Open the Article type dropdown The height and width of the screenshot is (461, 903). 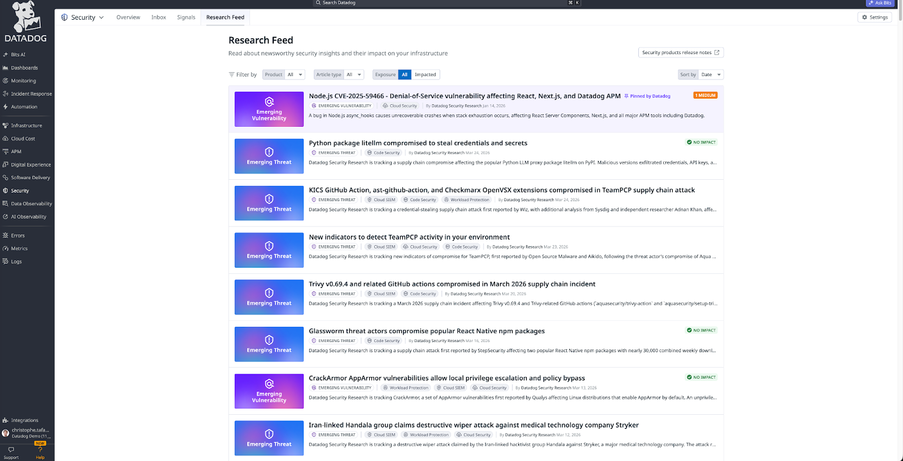[353, 74]
